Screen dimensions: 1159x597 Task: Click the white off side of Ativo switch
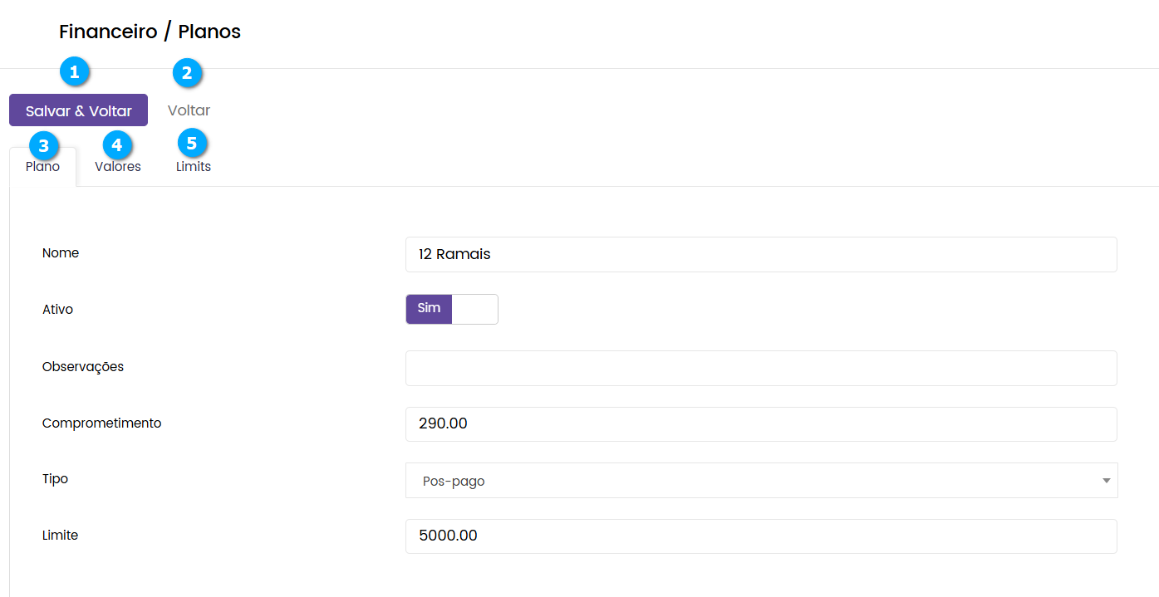pyautogui.click(x=474, y=309)
